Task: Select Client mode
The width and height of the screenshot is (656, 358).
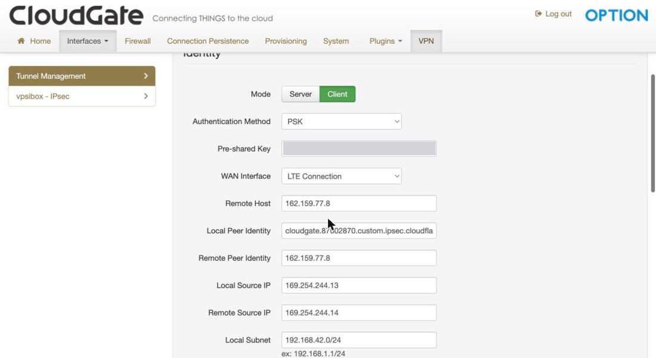Action: (x=337, y=94)
